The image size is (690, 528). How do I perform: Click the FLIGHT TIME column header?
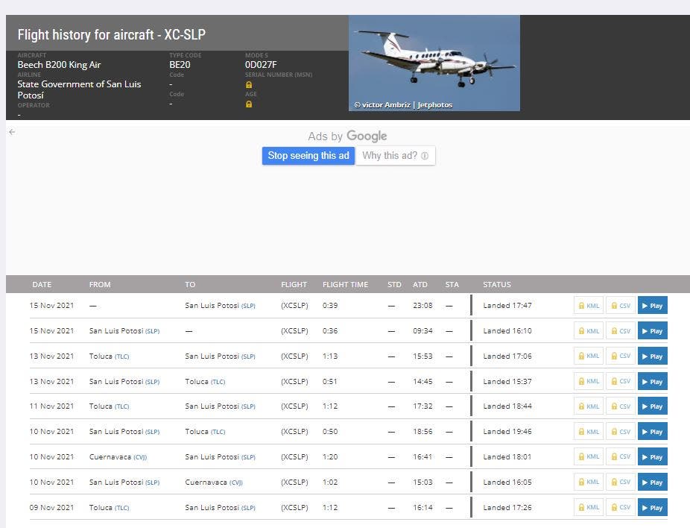[345, 285]
